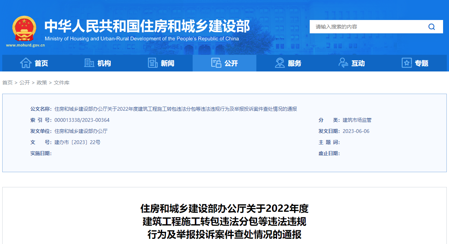Click the www.mohurd.gov.cn site address
Screen dimensions: 449x244
[25, 46]
